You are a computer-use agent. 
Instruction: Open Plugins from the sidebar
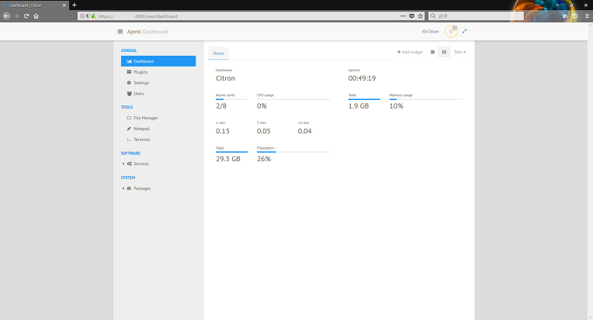(x=140, y=71)
